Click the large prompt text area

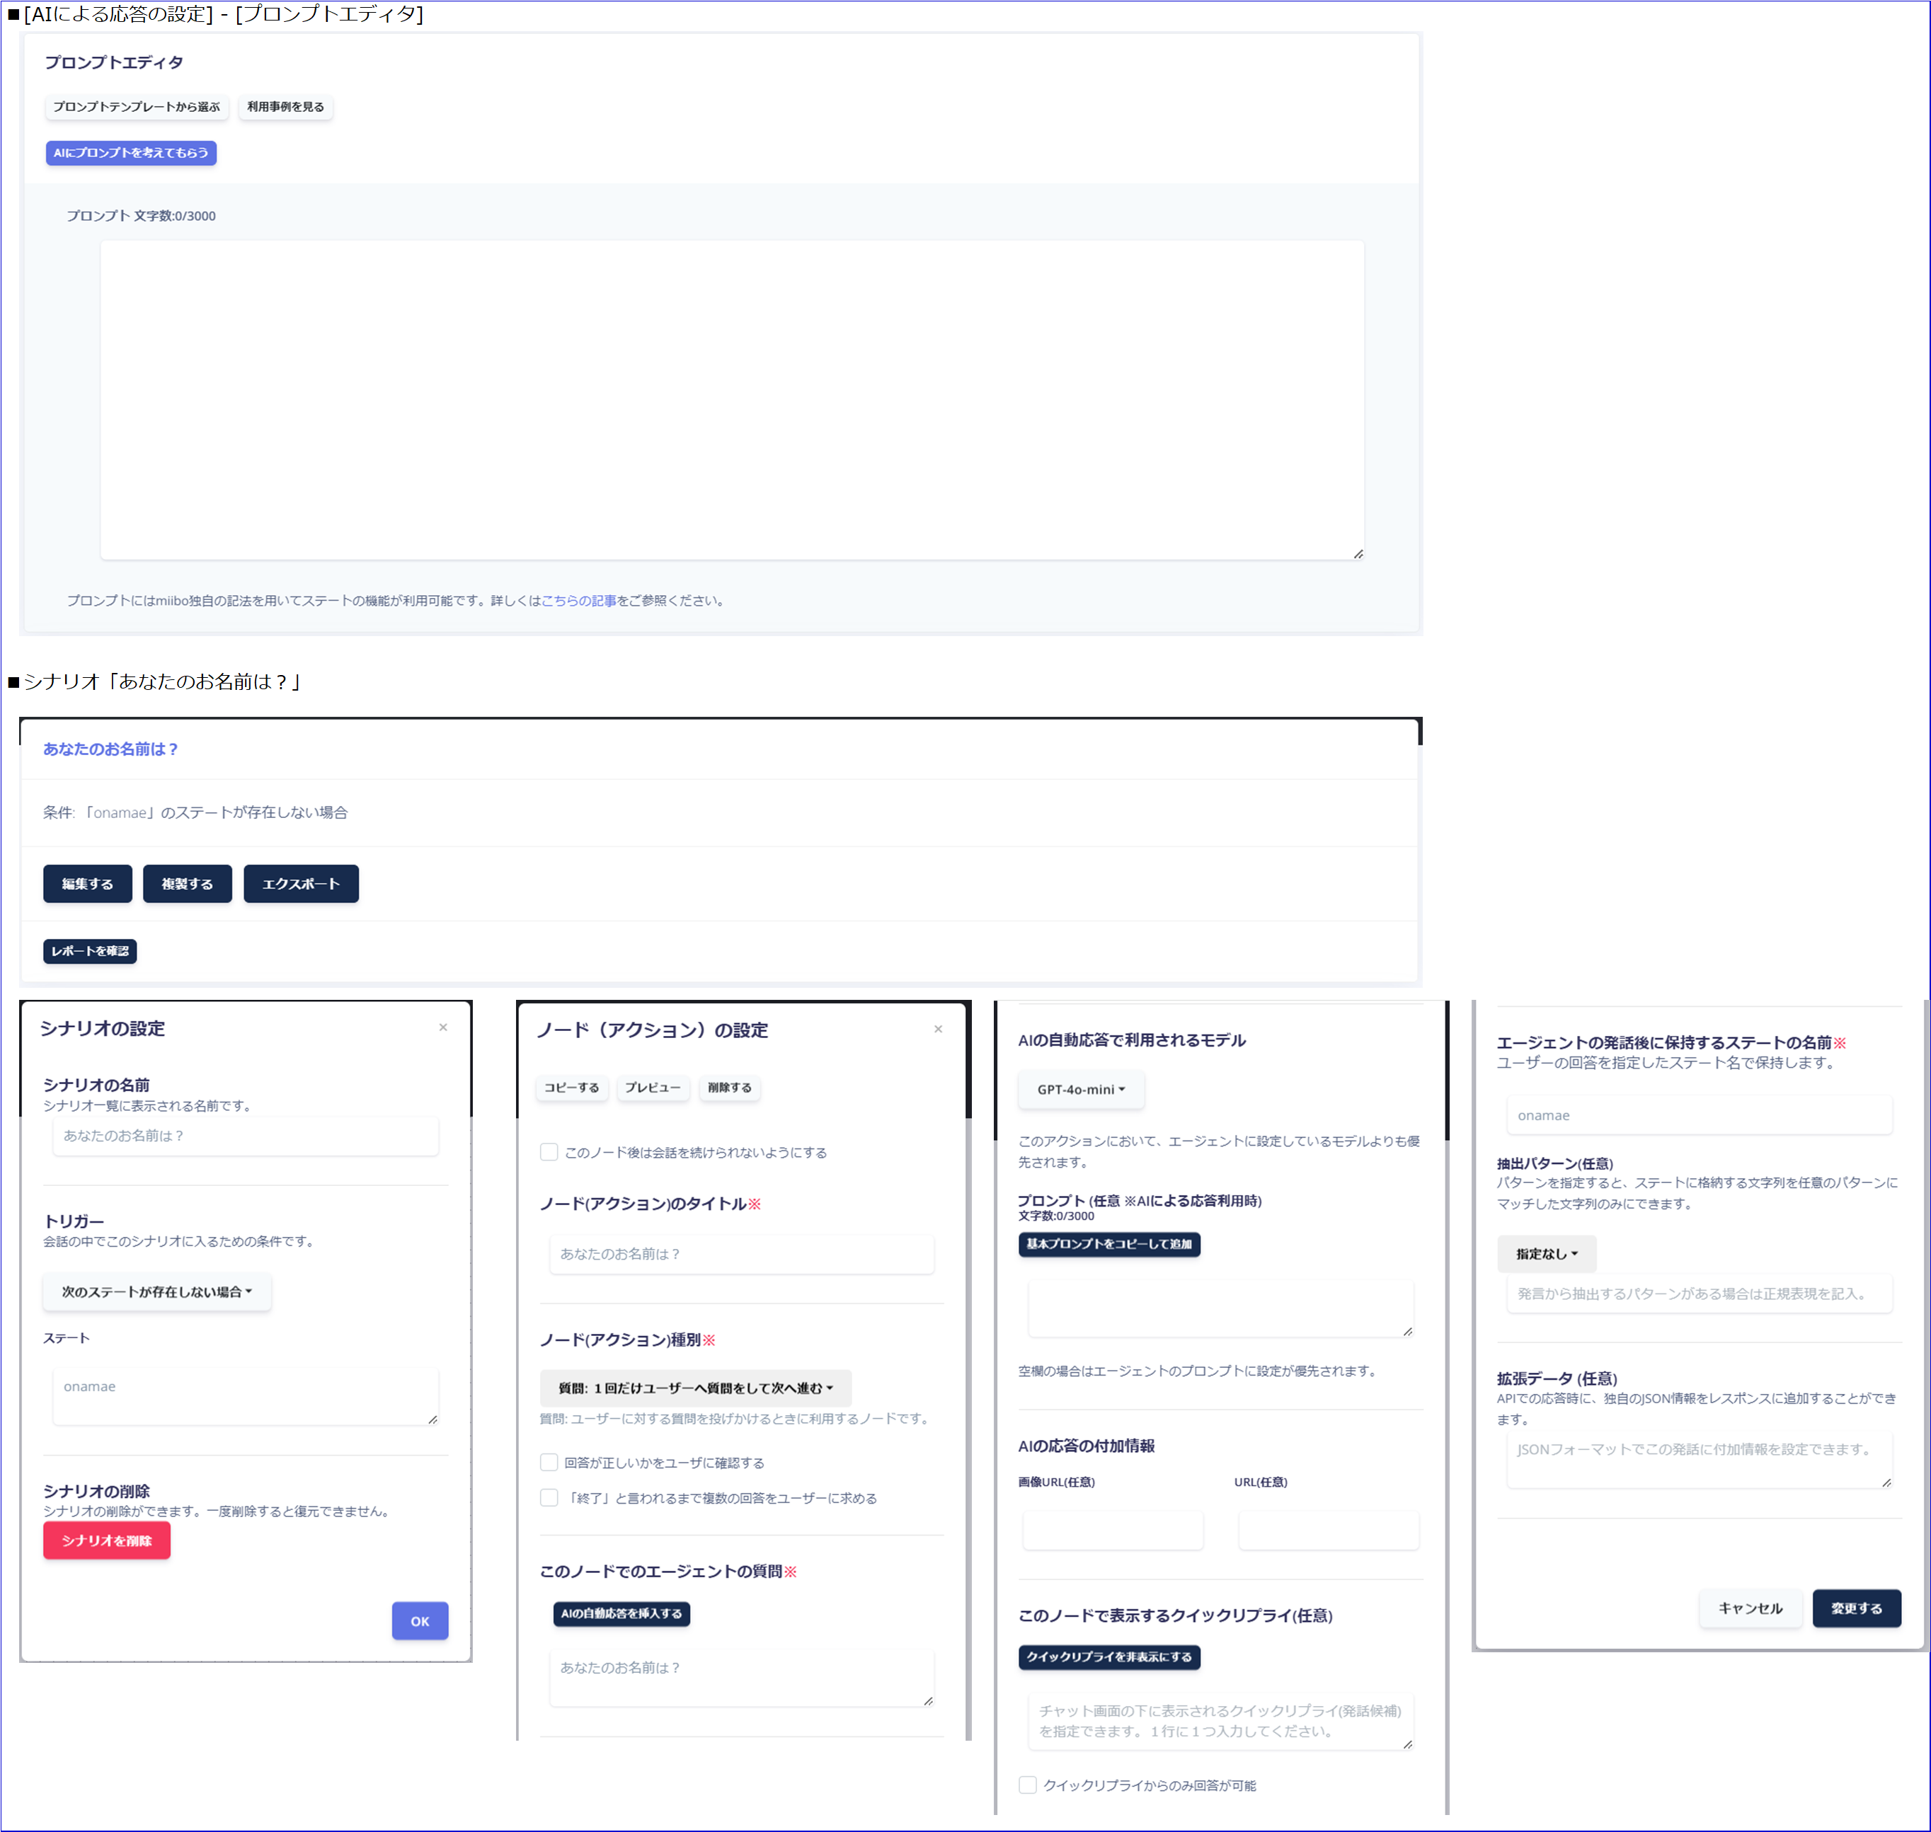[732, 401]
